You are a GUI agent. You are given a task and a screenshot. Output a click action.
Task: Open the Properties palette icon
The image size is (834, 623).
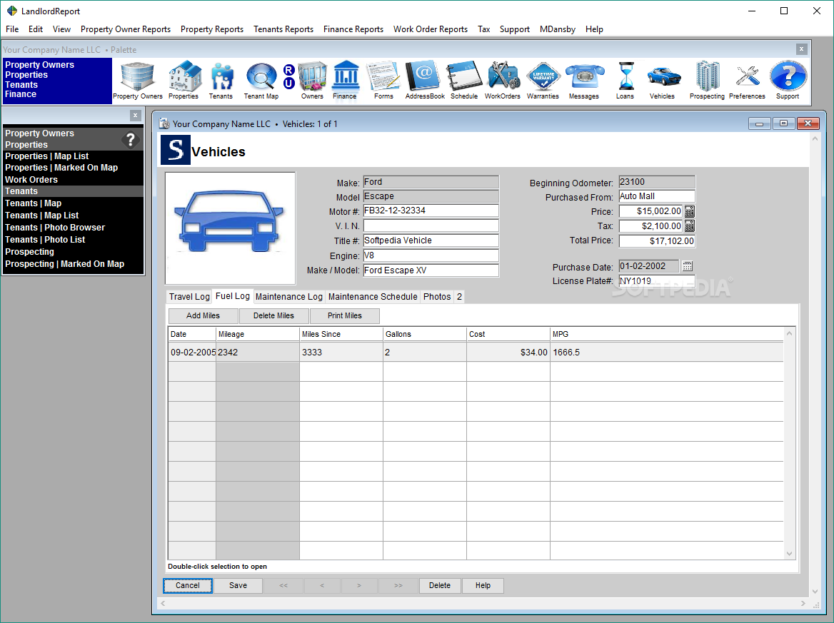tap(184, 80)
